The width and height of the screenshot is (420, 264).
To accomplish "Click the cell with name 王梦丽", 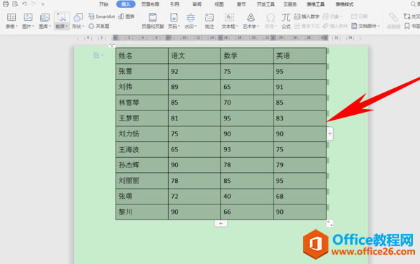I will [142, 118].
